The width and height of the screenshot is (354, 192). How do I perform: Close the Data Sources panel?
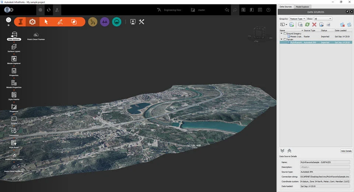(351, 12)
